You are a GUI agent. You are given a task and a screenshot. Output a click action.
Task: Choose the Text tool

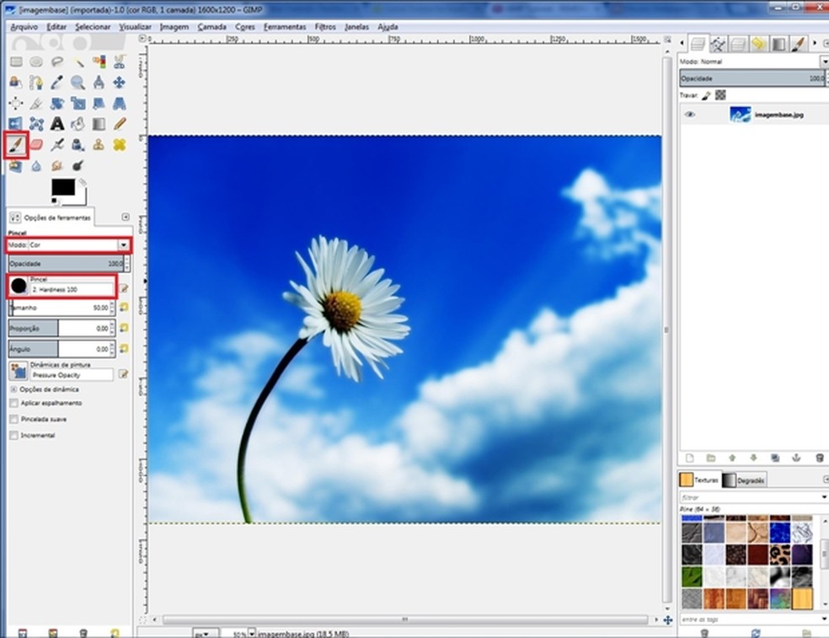point(57,124)
